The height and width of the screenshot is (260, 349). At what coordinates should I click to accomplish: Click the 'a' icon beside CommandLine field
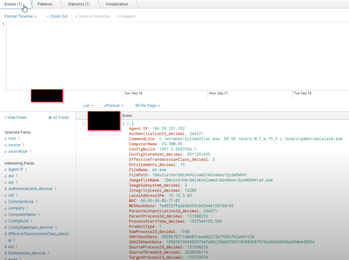click(x=6, y=201)
